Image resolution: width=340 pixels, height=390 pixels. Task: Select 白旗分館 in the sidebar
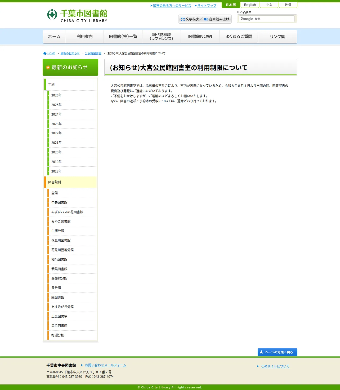click(x=72, y=231)
